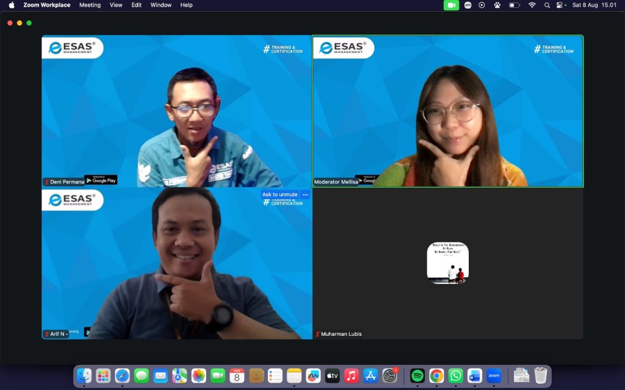The height and width of the screenshot is (390, 625).
Task: Click the Wi-Fi status icon
Action: [x=532, y=5]
